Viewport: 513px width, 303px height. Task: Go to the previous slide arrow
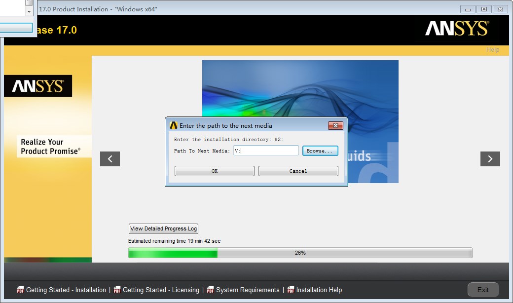(110, 159)
